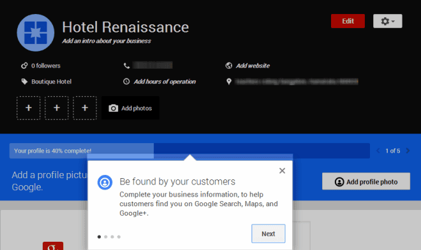Image resolution: width=421 pixels, height=250 pixels.
Task: Click the third dashed photo placeholder
Action: pos(85,108)
